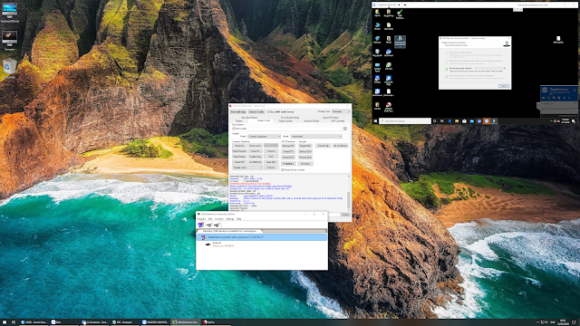Click the highlighted TeamViewer icon in remote taskbar
Viewport: 580px width, 326px height.
pos(487,120)
